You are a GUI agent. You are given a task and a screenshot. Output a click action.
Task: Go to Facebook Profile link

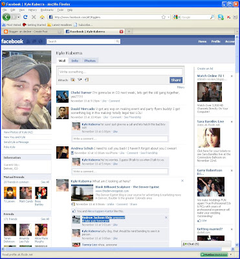pos(216,41)
